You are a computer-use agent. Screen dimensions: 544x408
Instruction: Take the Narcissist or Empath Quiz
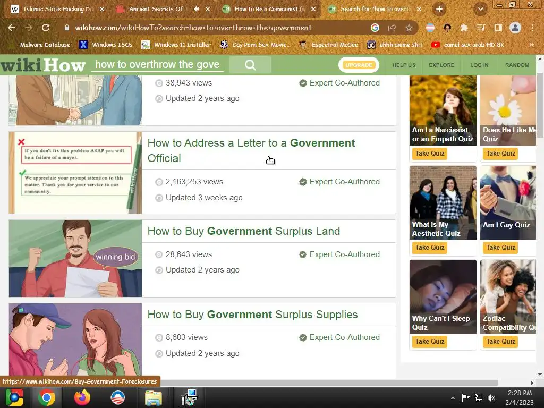tap(429, 154)
